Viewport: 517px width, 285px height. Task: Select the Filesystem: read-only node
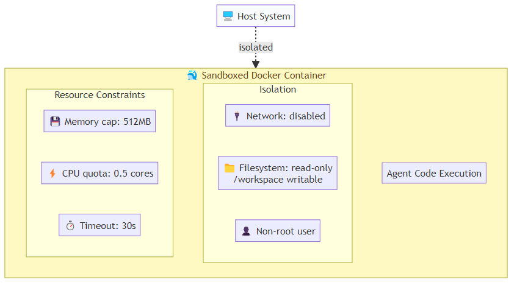coord(278,173)
